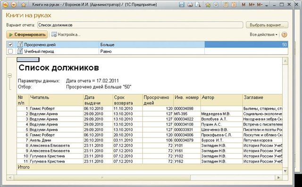The image size is (302, 187).
Task: Open the main menu dropdown arrow button
Action: (x=14, y=5)
